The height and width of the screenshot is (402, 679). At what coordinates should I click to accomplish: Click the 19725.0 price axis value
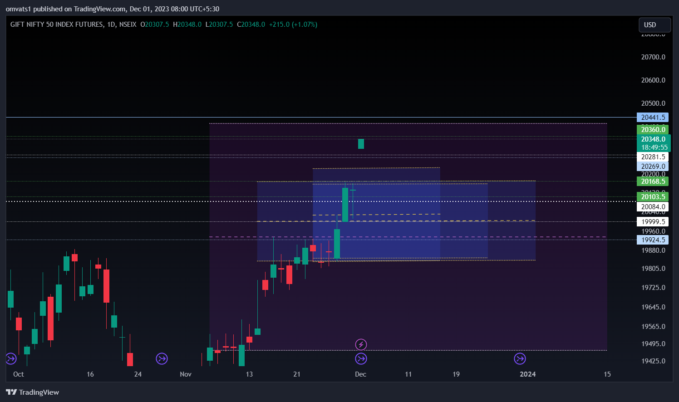[653, 288]
